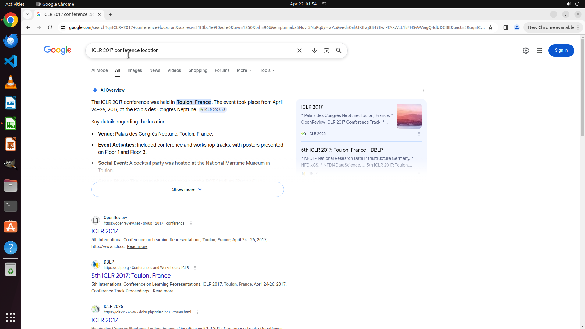Open the Terminal from the dock
585x329 pixels.
(11, 206)
